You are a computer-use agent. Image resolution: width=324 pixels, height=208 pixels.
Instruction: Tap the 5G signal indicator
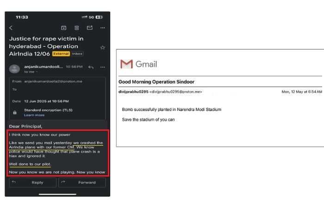coord(92,17)
